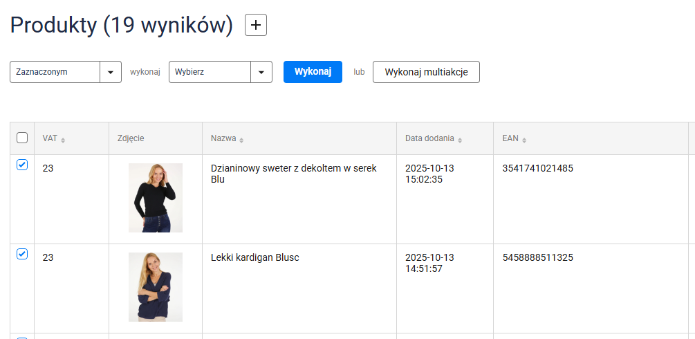Select EAN value 3541741021485 cell
The height and width of the screenshot is (339, 695).
(537, 168)
